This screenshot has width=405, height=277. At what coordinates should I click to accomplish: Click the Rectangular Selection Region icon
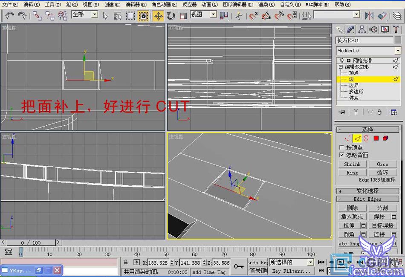(x=130, y=16)
